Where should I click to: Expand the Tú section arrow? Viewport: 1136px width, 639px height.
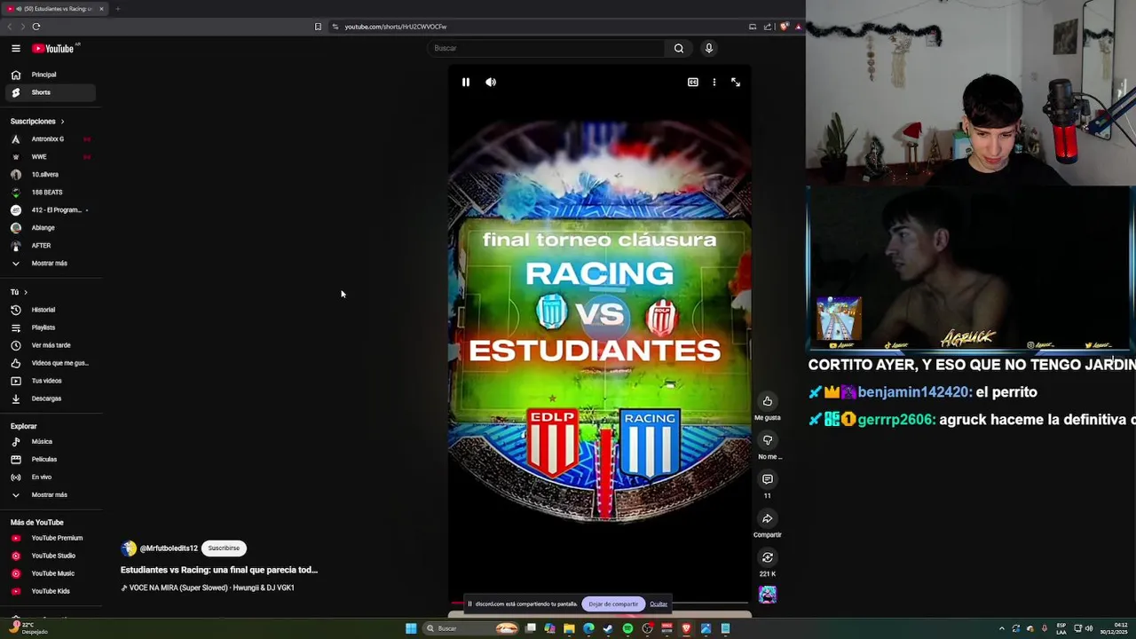(26, 292)
